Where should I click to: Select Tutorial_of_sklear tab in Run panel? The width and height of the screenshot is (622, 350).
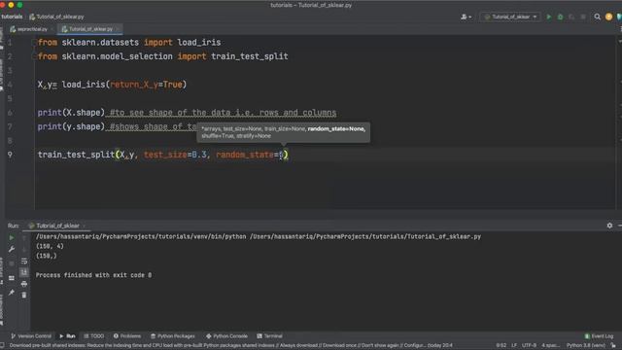click(x=56, y=226)
